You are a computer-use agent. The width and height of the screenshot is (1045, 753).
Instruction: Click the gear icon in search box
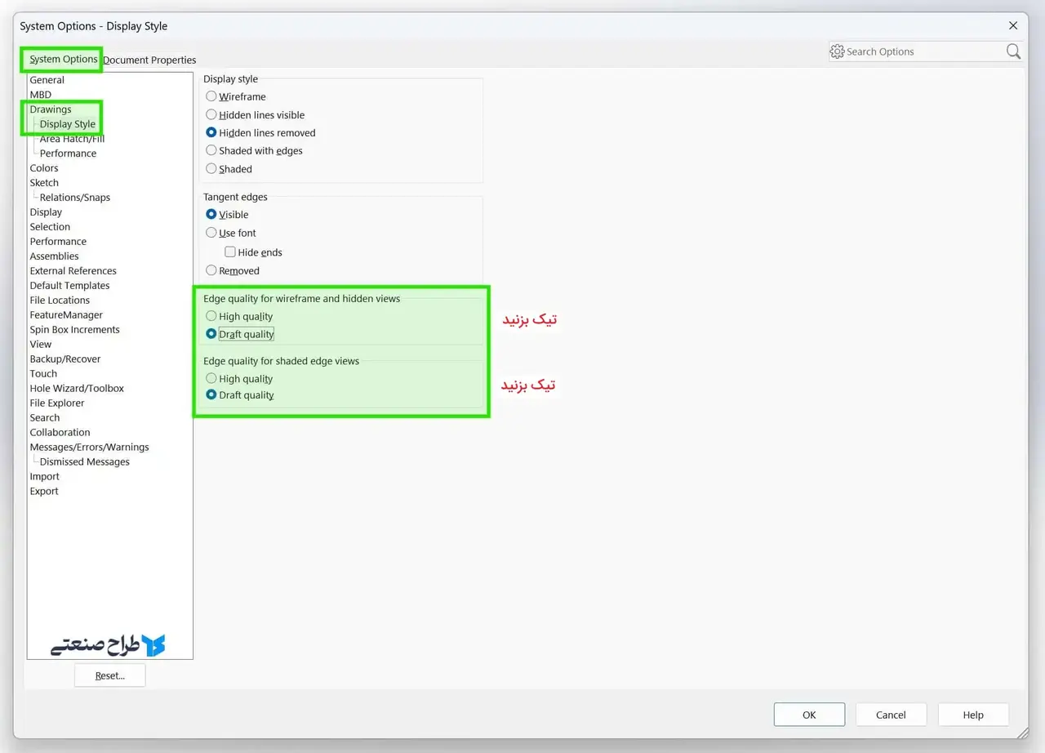coord(837,51)
